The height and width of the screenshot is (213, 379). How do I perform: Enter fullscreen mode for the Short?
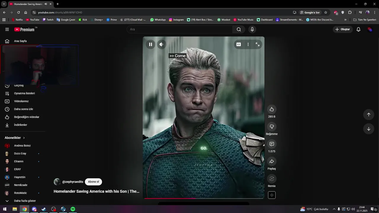[258, 44]
